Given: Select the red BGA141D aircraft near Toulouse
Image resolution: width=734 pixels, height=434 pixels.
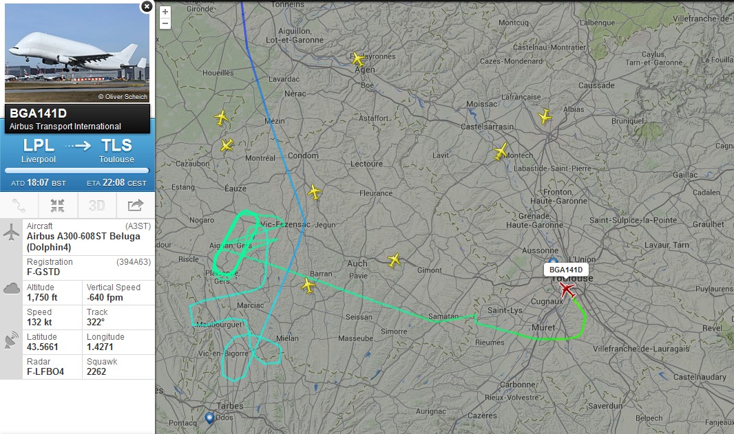Looking at the screenshot, I should (567, 290).
